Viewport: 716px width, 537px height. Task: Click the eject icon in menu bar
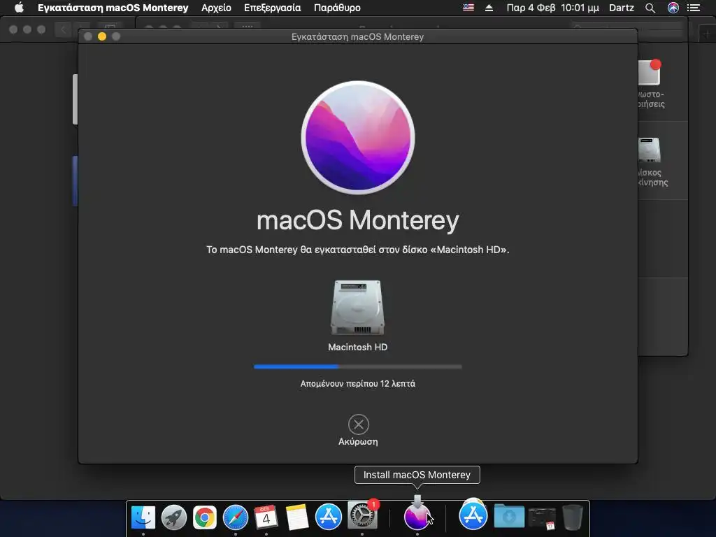[x=489, y=8]
